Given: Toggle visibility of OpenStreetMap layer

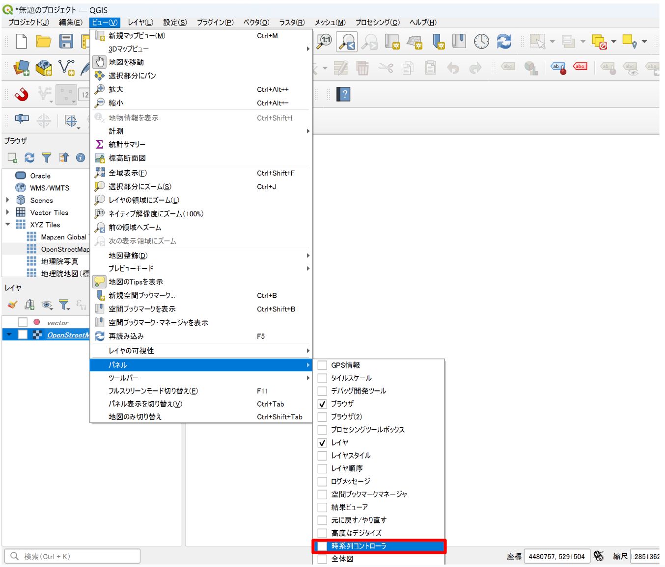Looking at the screenshot, I should coord(23,335).
